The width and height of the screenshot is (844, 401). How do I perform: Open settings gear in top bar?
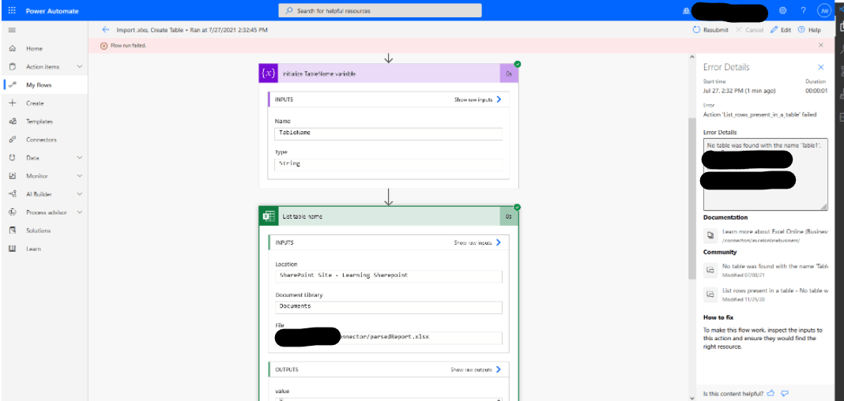click(783, 10)
